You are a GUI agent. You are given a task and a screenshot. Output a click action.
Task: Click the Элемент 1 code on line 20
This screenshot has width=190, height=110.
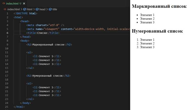tap(47, 87)
